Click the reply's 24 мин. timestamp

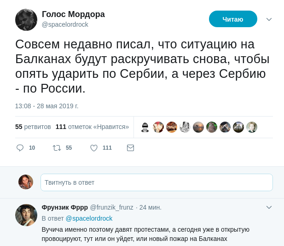click(x=151, y=207)
